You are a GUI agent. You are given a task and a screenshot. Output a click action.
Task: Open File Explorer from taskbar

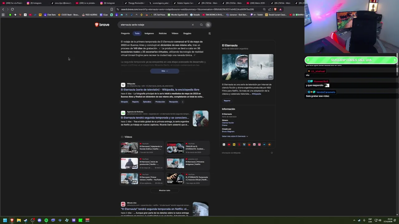tap(19, 220)
